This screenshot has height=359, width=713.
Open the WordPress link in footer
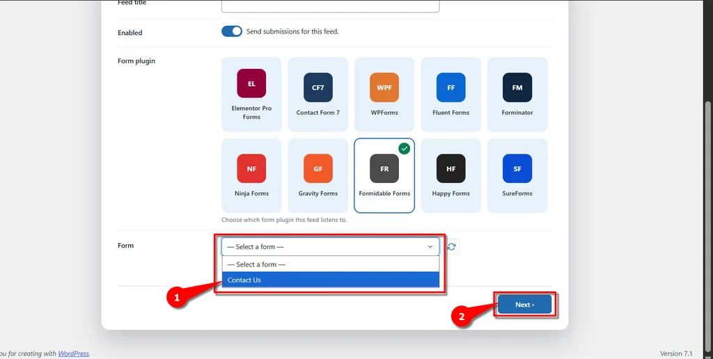74,353
